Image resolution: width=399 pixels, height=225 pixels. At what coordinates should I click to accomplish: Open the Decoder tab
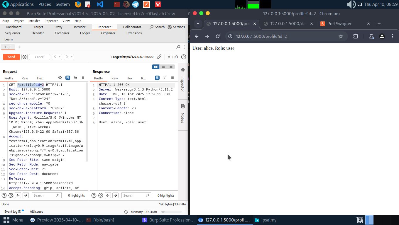click(38, 33)
